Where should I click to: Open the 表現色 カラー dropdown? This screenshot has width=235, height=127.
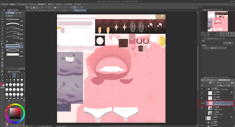click(x=214, y=48)
